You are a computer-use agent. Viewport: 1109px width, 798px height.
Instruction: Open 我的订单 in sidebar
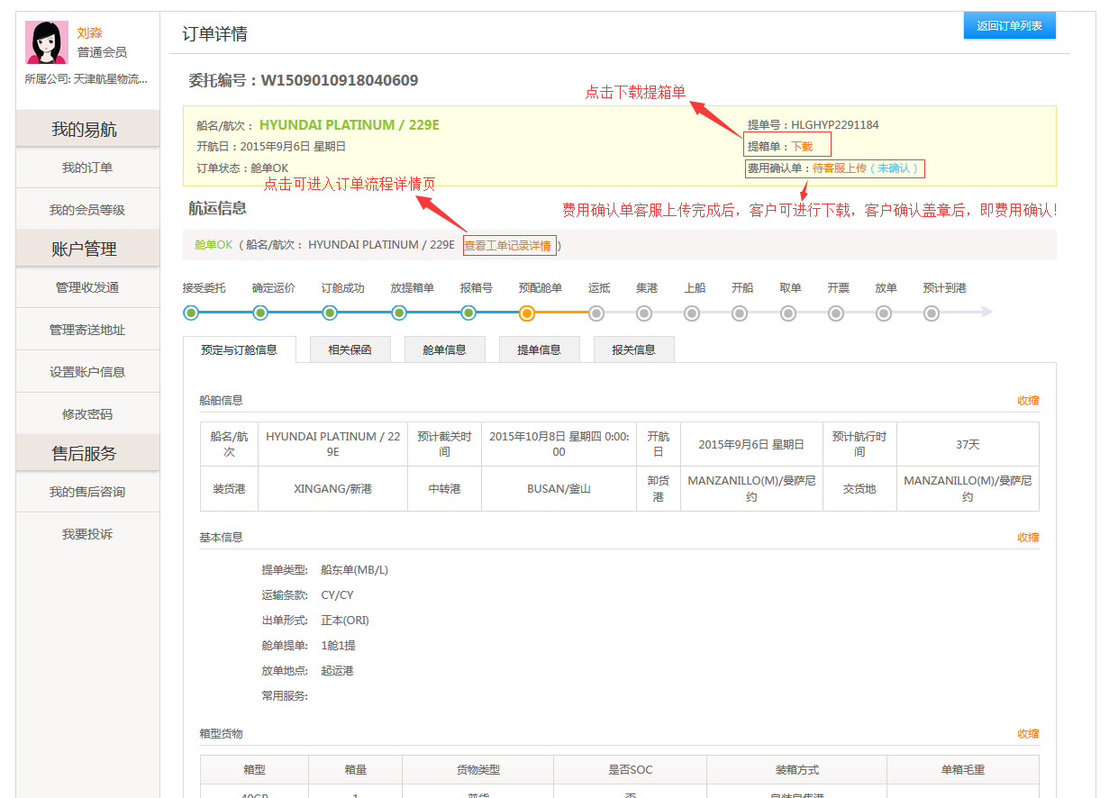[87, 168]
